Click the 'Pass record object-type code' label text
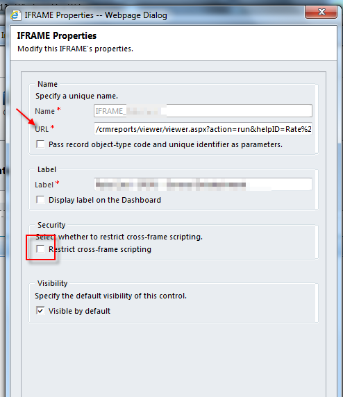This screenshot has width=343, height=397. [165, 144]
